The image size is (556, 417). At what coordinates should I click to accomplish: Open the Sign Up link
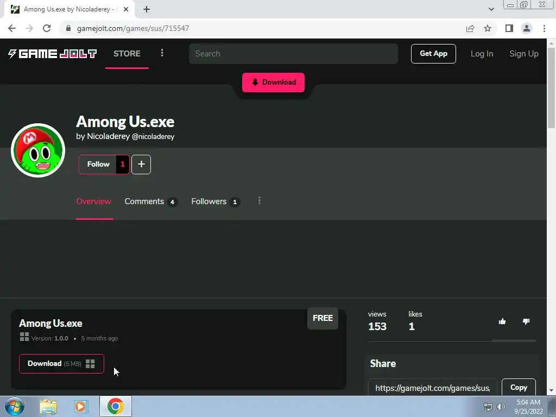click(x=524, y=54)
